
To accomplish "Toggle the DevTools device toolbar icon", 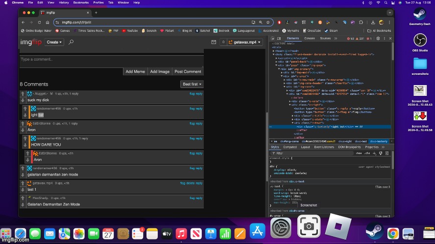I will tap(279, 39).
